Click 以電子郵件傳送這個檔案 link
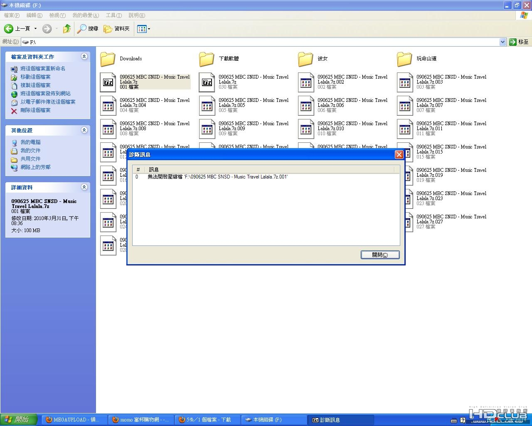Screen dimensions: 532x426 48,102
